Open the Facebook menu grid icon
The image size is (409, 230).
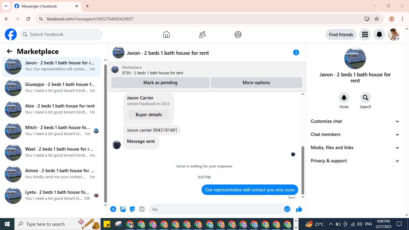[x=365, y=34]
